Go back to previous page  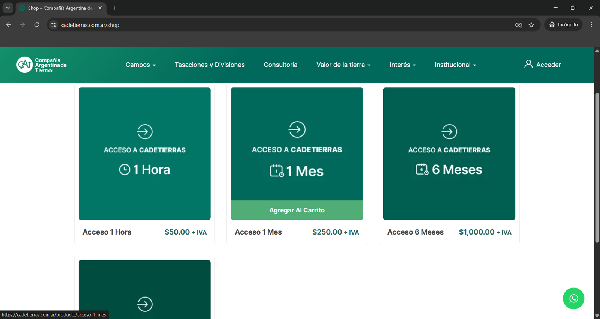click(9, 25)
